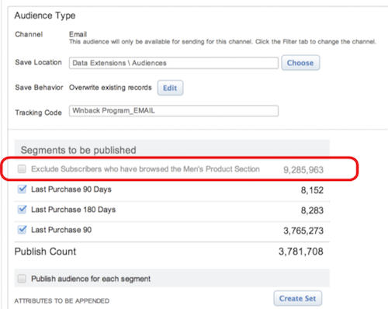Focus the Save Location input field
Screen dimensions: 388x309
pos(174,63)
